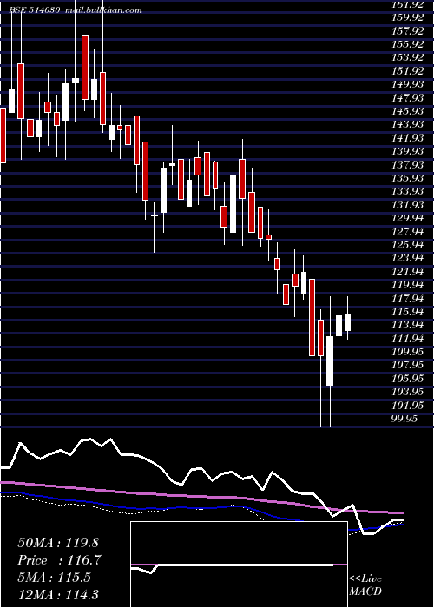Click the 105.95 price axis label

pyautogui.click(x=407, y=379)
